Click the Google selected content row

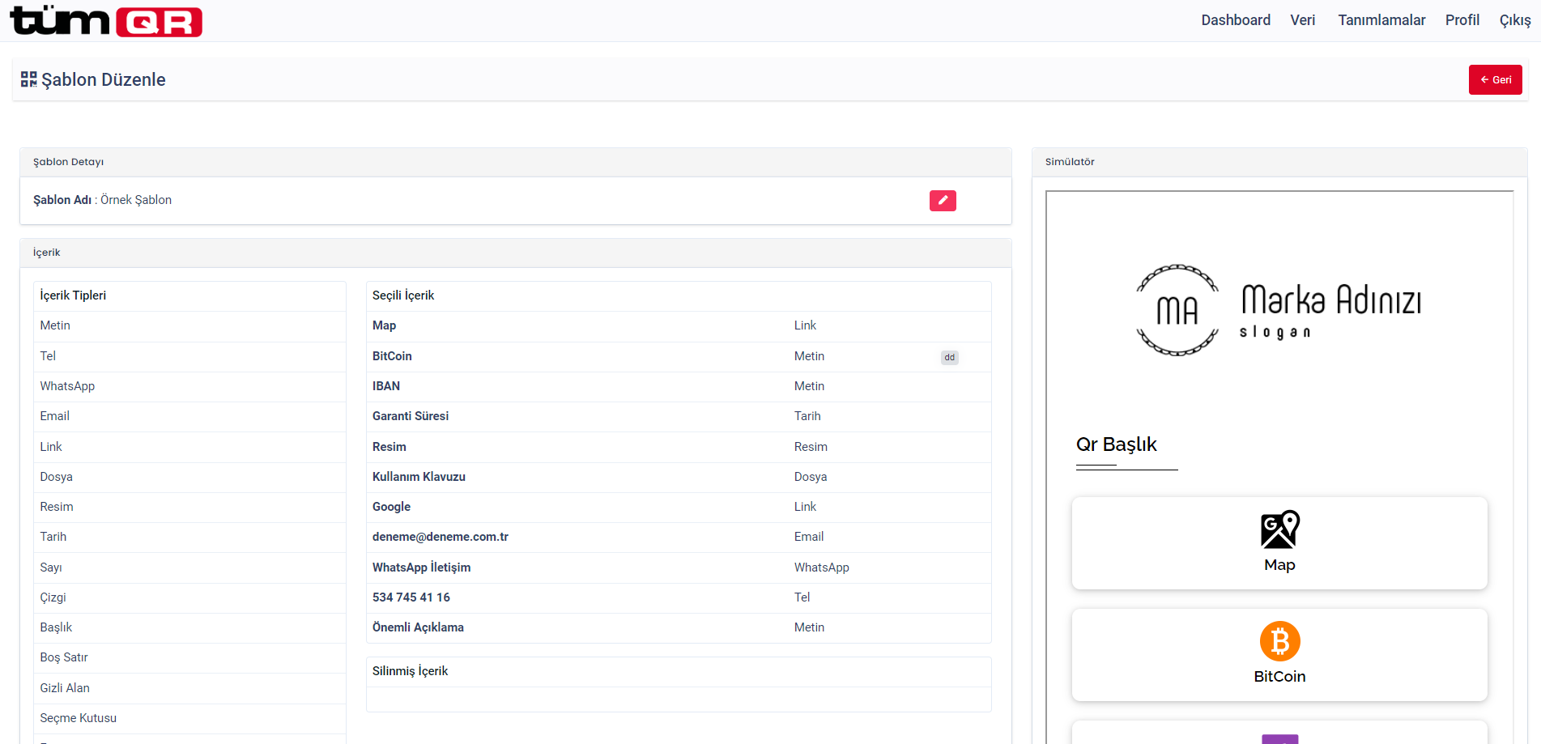click(x=679, y=507)
